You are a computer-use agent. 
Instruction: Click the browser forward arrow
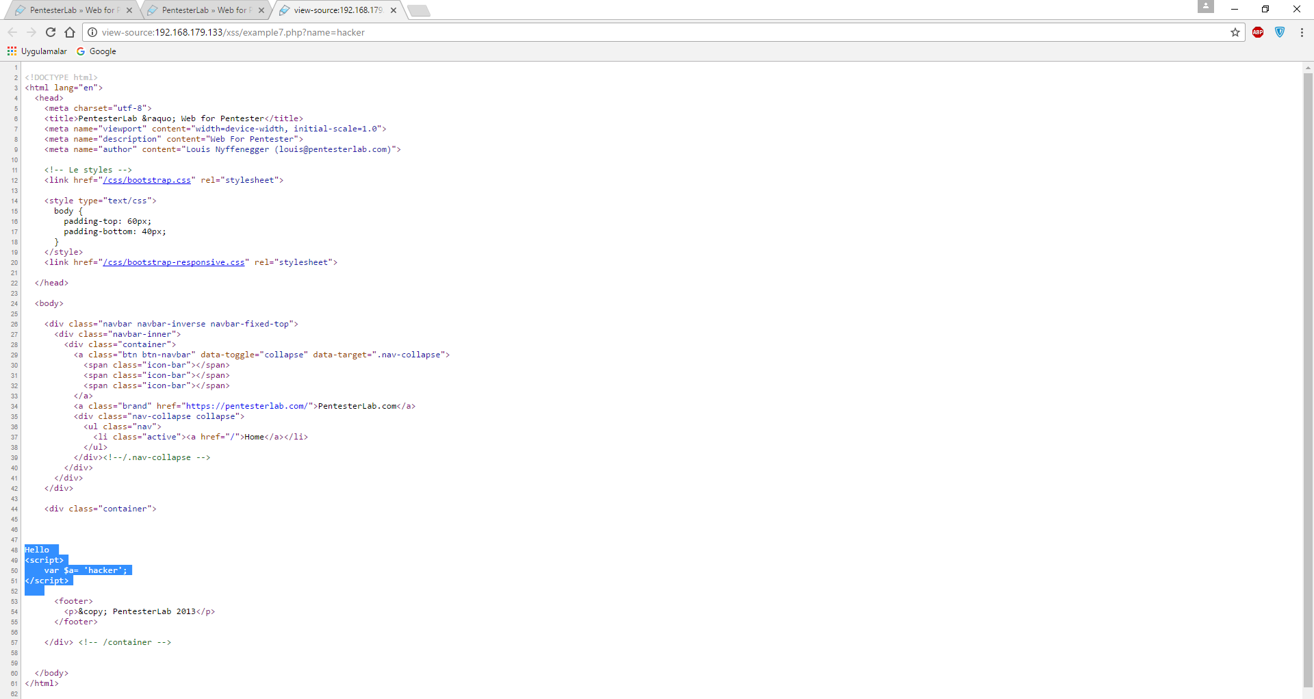[31, 32]
